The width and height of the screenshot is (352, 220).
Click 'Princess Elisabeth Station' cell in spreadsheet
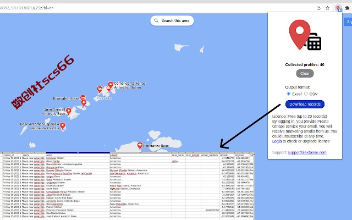click(78, 210)
